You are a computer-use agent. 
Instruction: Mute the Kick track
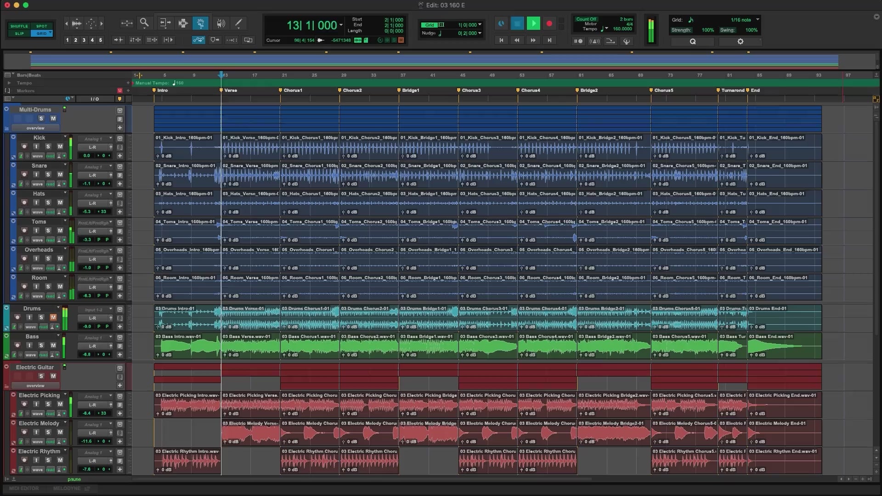60,147
